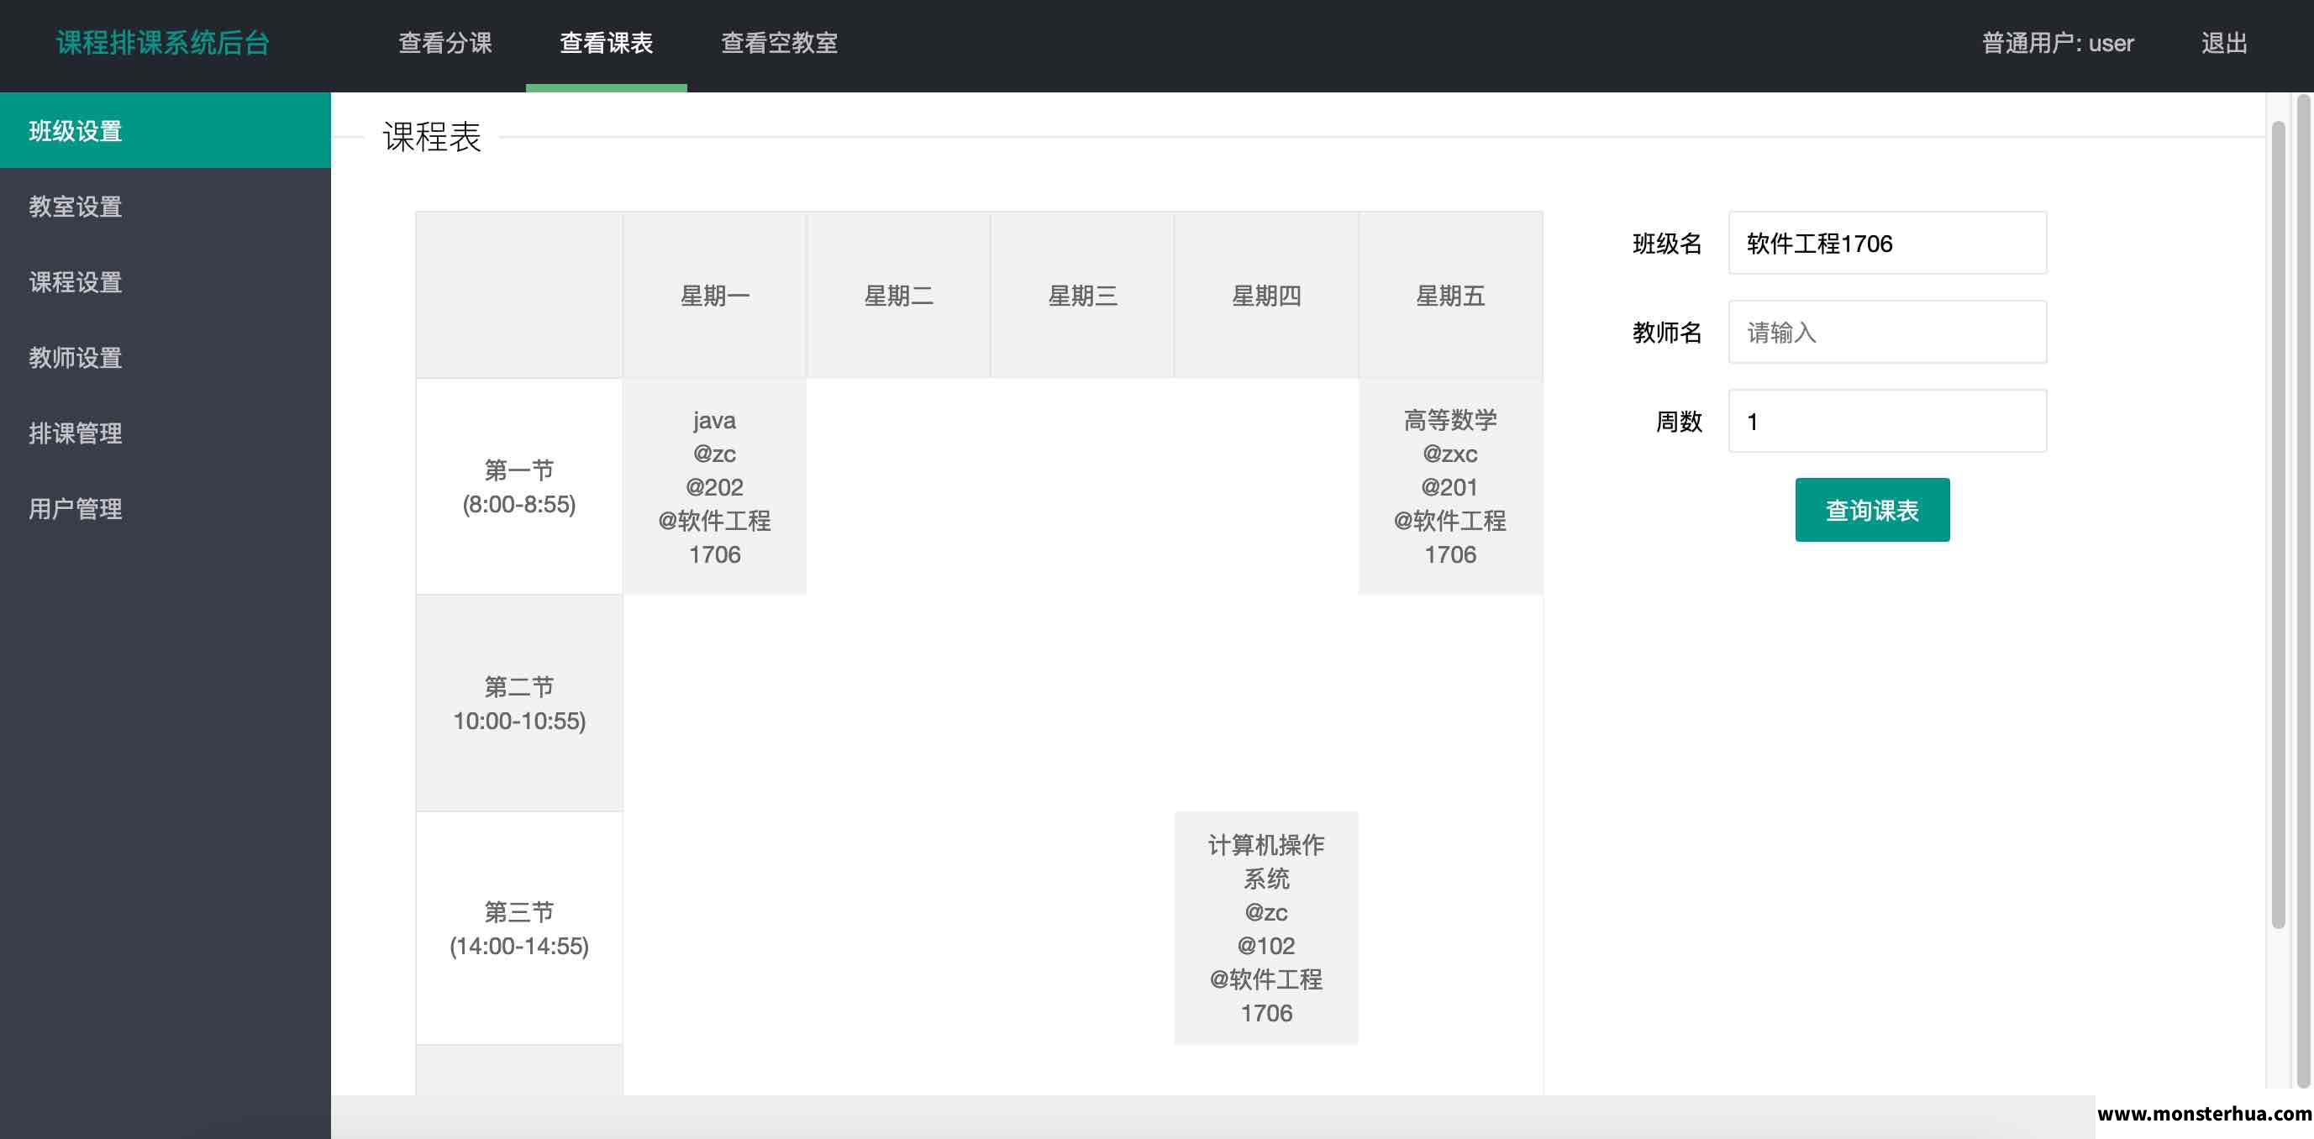Image resolution: width=2314 pixels, height=1139 pixels.
Task: Select the 第二节 10:00-10:55 row header
Action: point(519,702)
